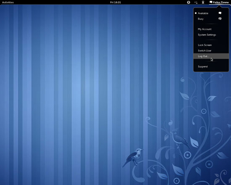Open the Activities overview
This screenshot has width=231, height=185.
pyautogui.click(x=8, y=3)
